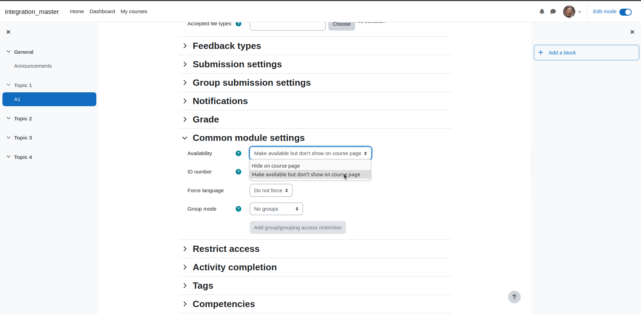Toggle Edit mode switch

click(625, 12)
